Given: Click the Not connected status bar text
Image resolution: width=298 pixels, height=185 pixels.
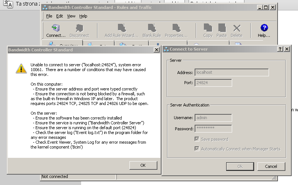Looking at the screenshot, I should (x=55, y=177).
